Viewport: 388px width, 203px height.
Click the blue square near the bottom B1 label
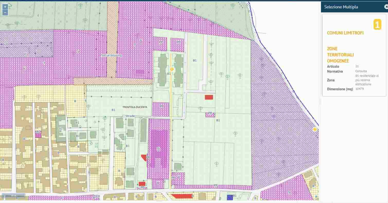230,197
